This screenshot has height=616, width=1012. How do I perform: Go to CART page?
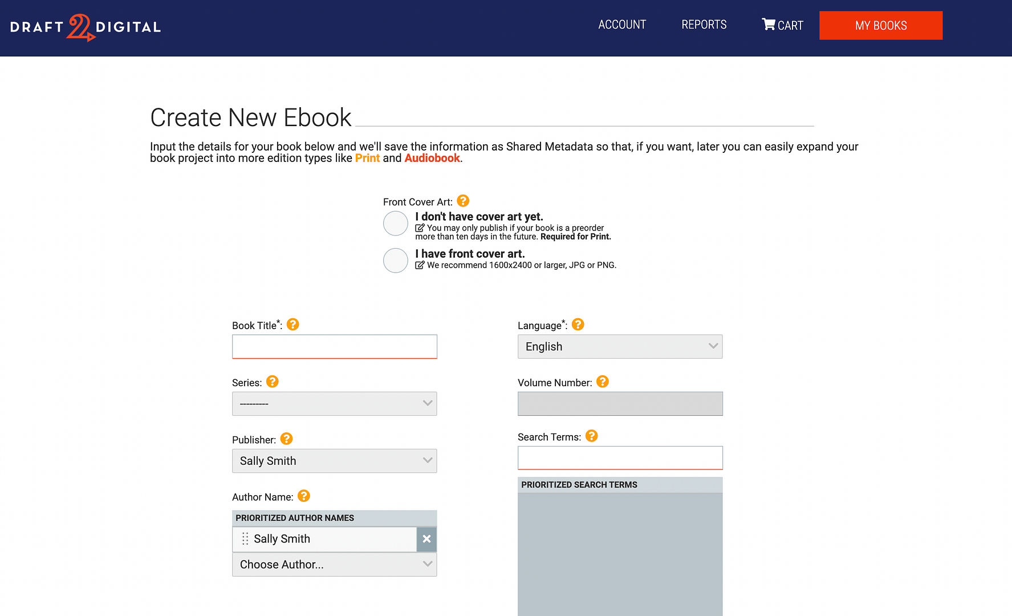coord(782,25)
